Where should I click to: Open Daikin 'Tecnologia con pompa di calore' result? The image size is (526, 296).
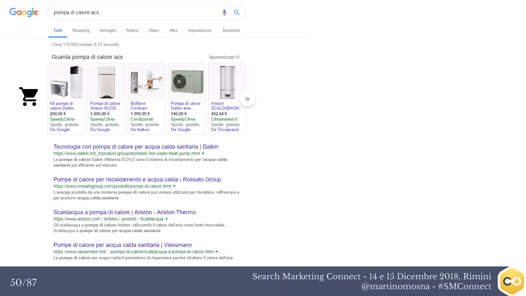pyautogui.click(x=136, y=147)
